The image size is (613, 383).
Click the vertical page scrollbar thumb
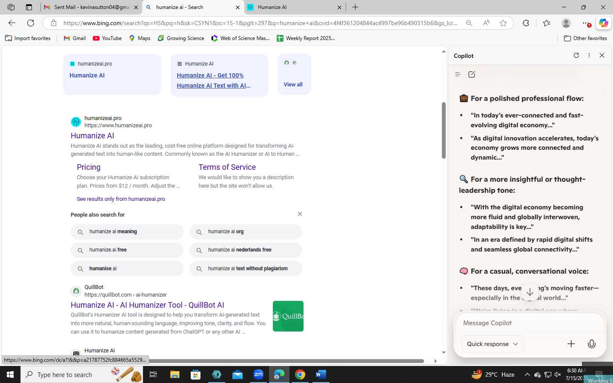pyautogui.click(x=444, y=130)
